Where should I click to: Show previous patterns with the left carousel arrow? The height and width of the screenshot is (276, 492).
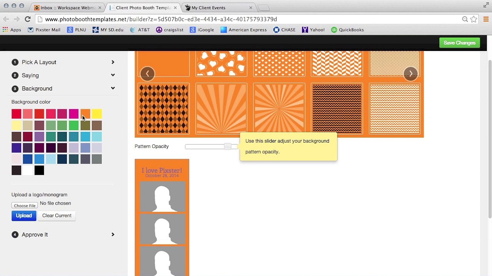[x=147, y=74]
